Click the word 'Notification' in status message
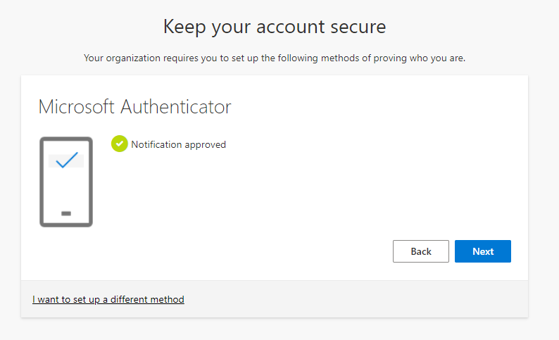559x340 pixels. click(x=156, y=144)
